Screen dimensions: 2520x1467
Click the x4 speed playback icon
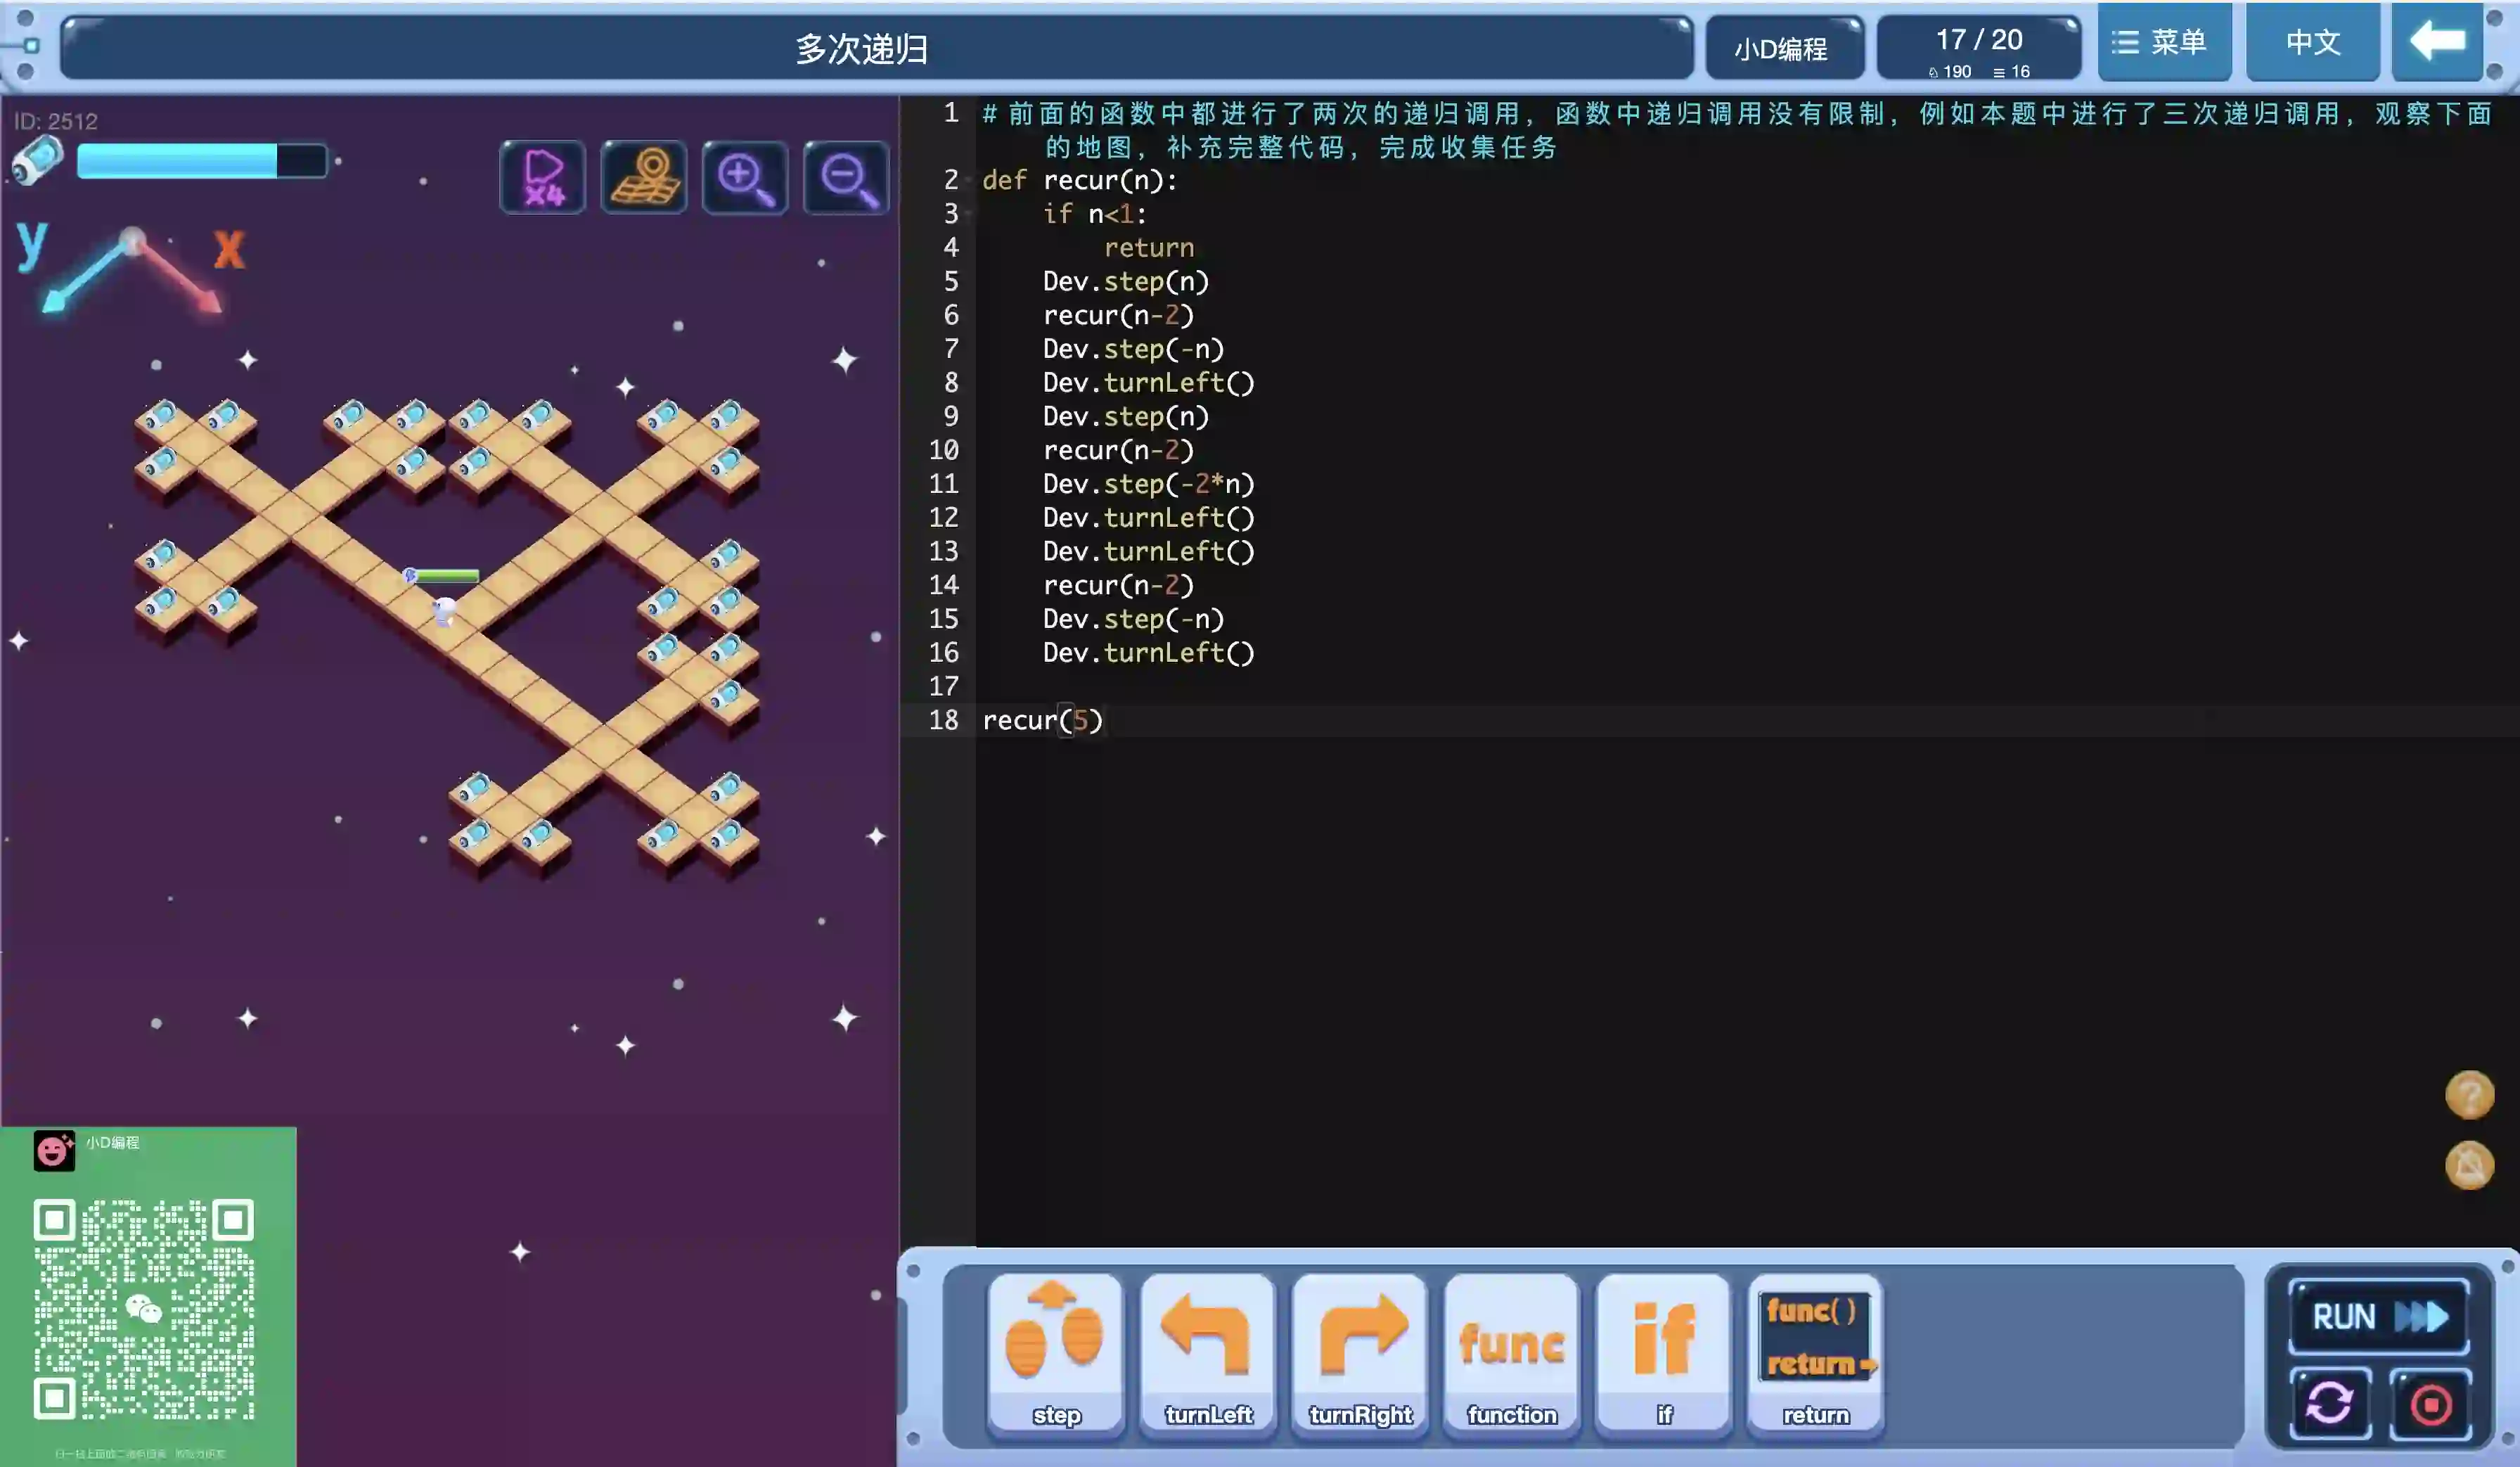[x=543, y=178]
